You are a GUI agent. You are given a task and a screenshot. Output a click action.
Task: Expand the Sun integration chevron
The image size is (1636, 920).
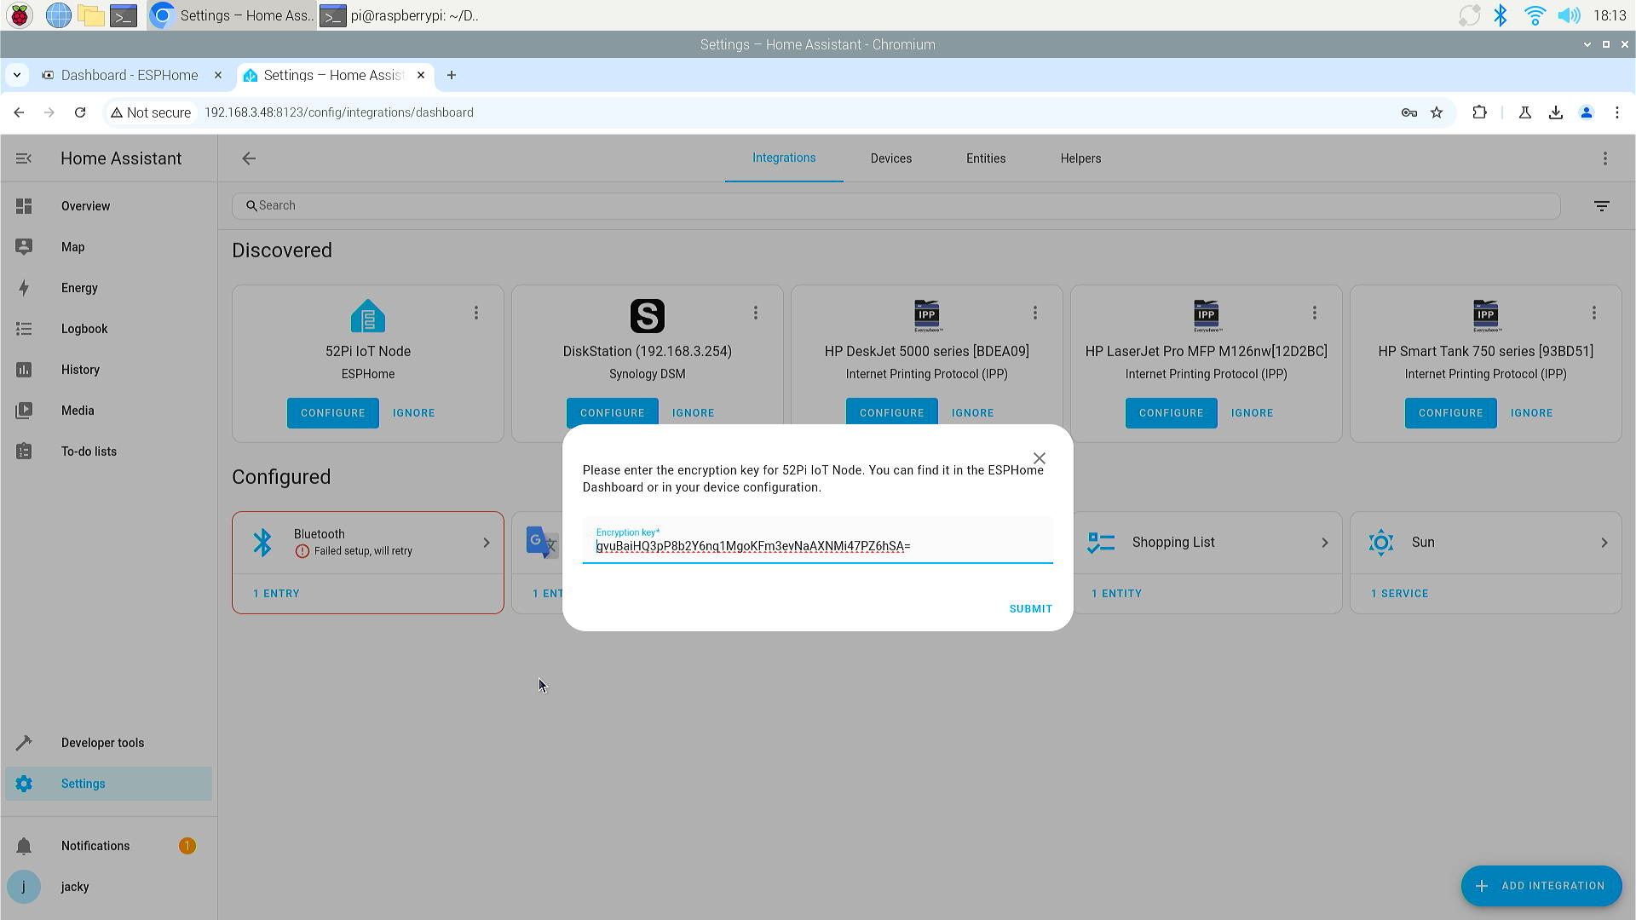(x=1604, y=543)
